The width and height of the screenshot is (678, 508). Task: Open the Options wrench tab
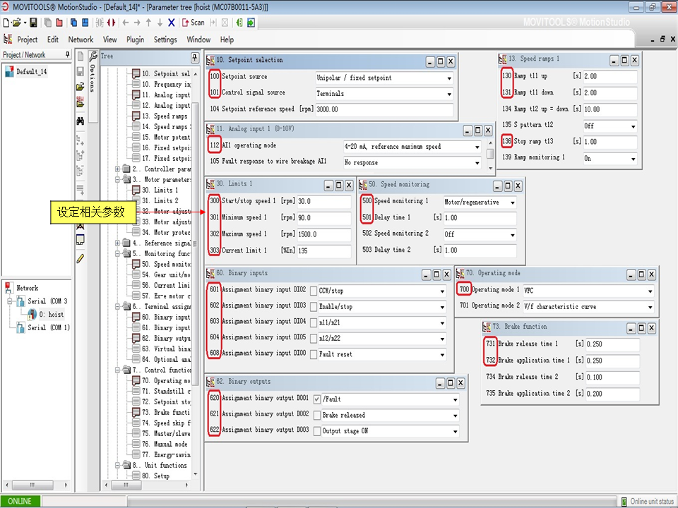[x=93, y=71]
